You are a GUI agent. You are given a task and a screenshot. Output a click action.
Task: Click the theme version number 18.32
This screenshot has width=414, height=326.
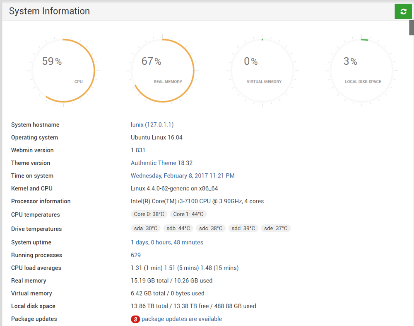(x=185, y=163)
